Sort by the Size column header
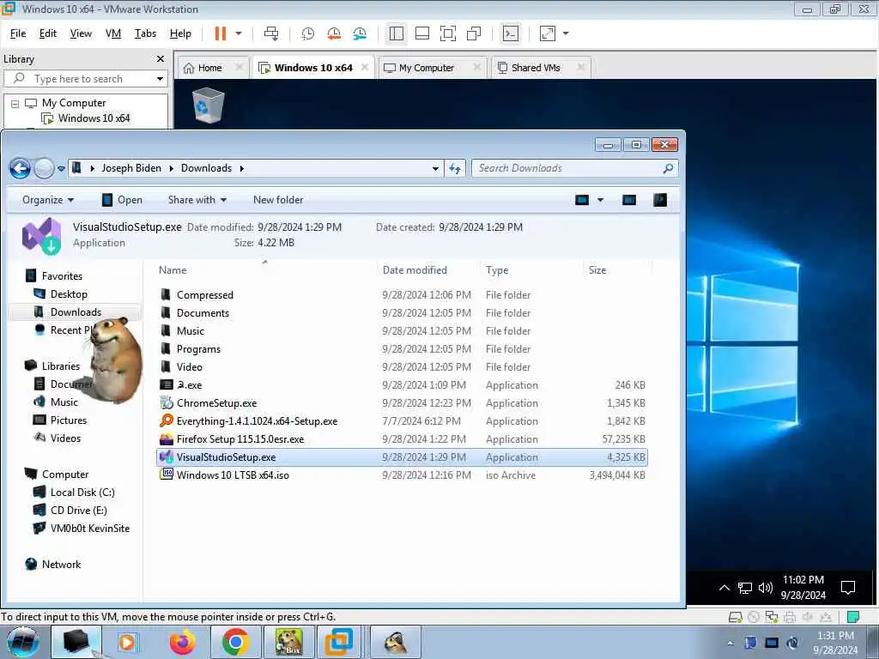The width and height of the screenshot is (879, 659). (597, 270)
